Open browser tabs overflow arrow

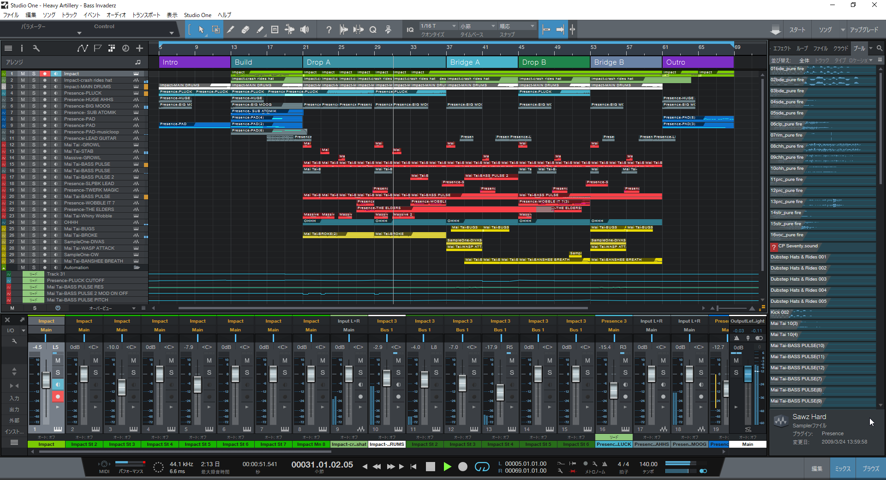point(871,48)
